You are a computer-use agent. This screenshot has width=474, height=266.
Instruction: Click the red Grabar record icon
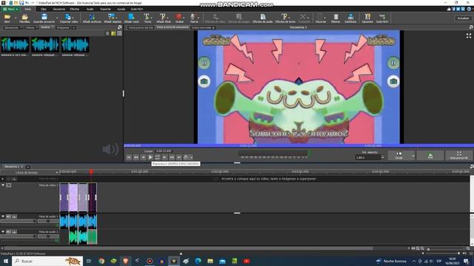[179, 18]
